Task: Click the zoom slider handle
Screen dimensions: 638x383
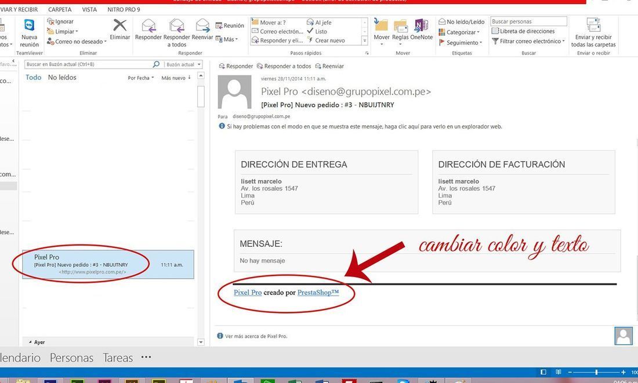Action: click(596, 372)
